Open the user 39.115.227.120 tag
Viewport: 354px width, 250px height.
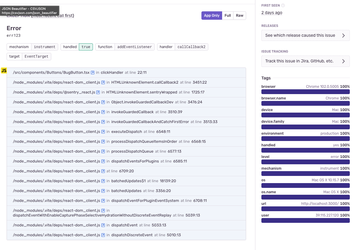click(x=305, y=220)
